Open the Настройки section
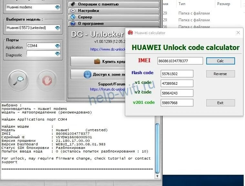 click(114, 11)
